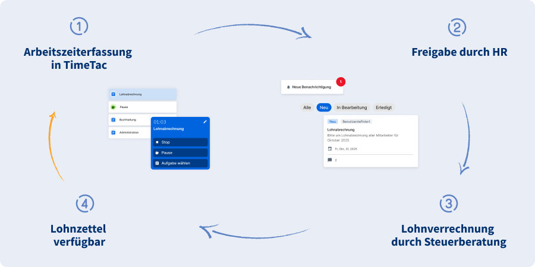Click the comment count 2 on the card
Screen dimensions: 535x267
(x=336, y=160)
